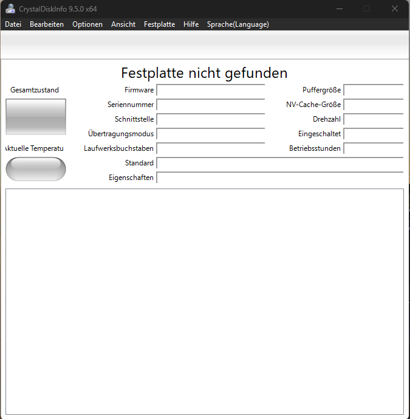
Task: Click the Puffergröße label
Action: [322, 90]
